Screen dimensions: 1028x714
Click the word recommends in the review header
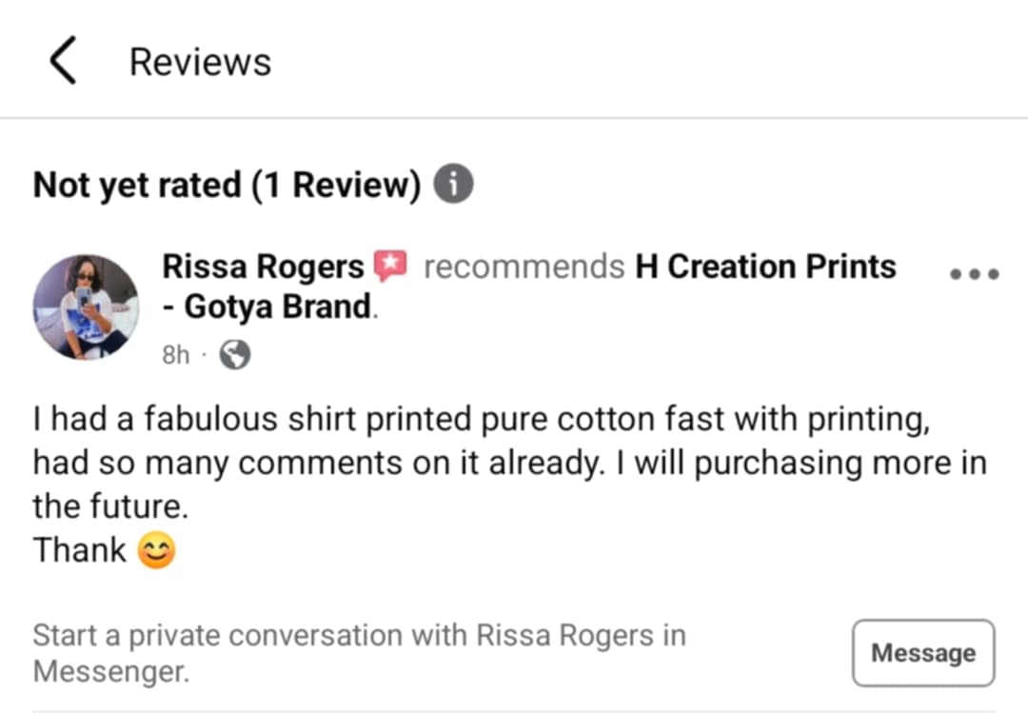[524, 268]
